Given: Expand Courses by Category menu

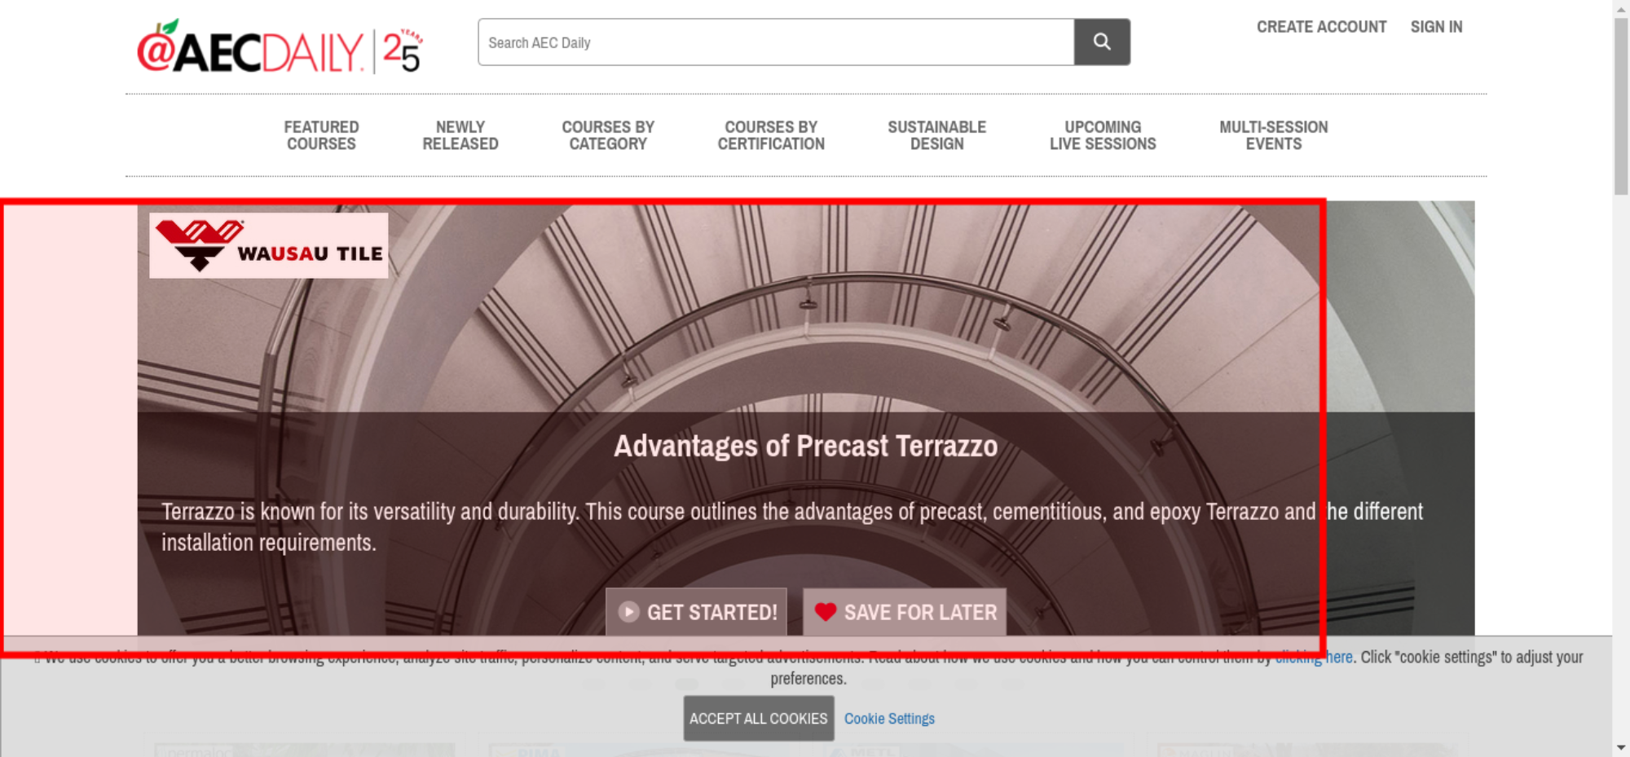Looking at the screenshot, I should tap(607, 135).
